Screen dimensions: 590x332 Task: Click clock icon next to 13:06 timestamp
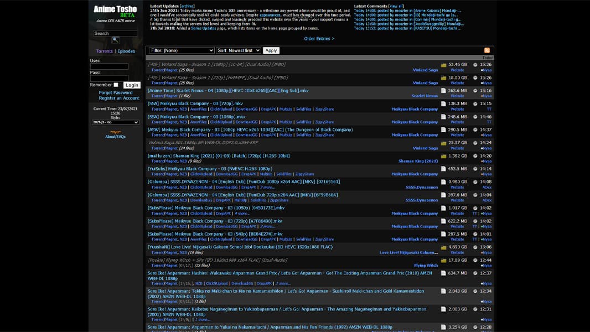(x=475, y=247)
